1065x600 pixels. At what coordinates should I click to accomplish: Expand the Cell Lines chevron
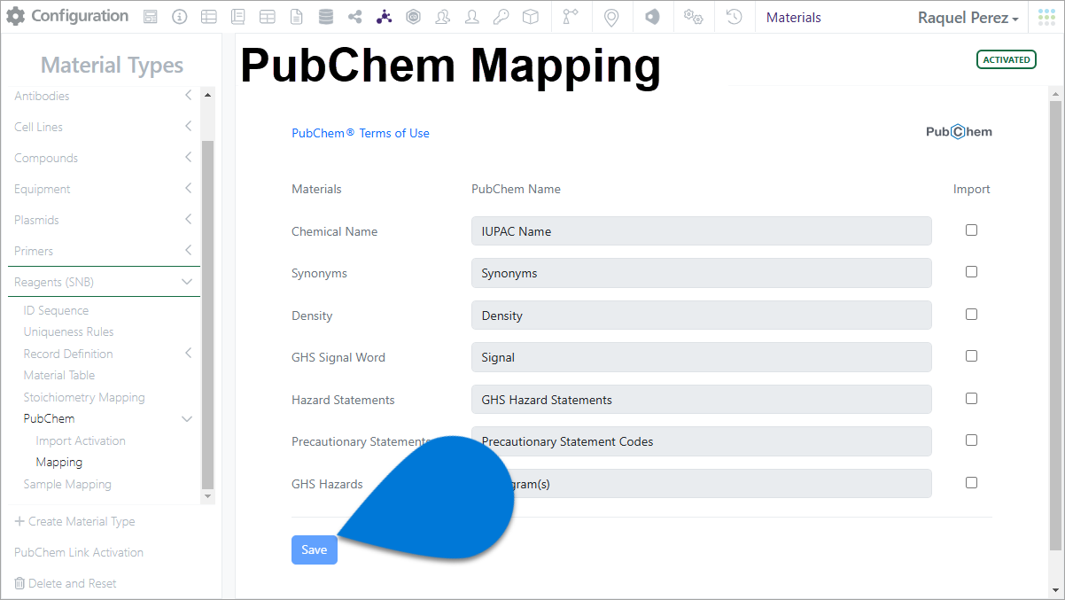(188, 127)
